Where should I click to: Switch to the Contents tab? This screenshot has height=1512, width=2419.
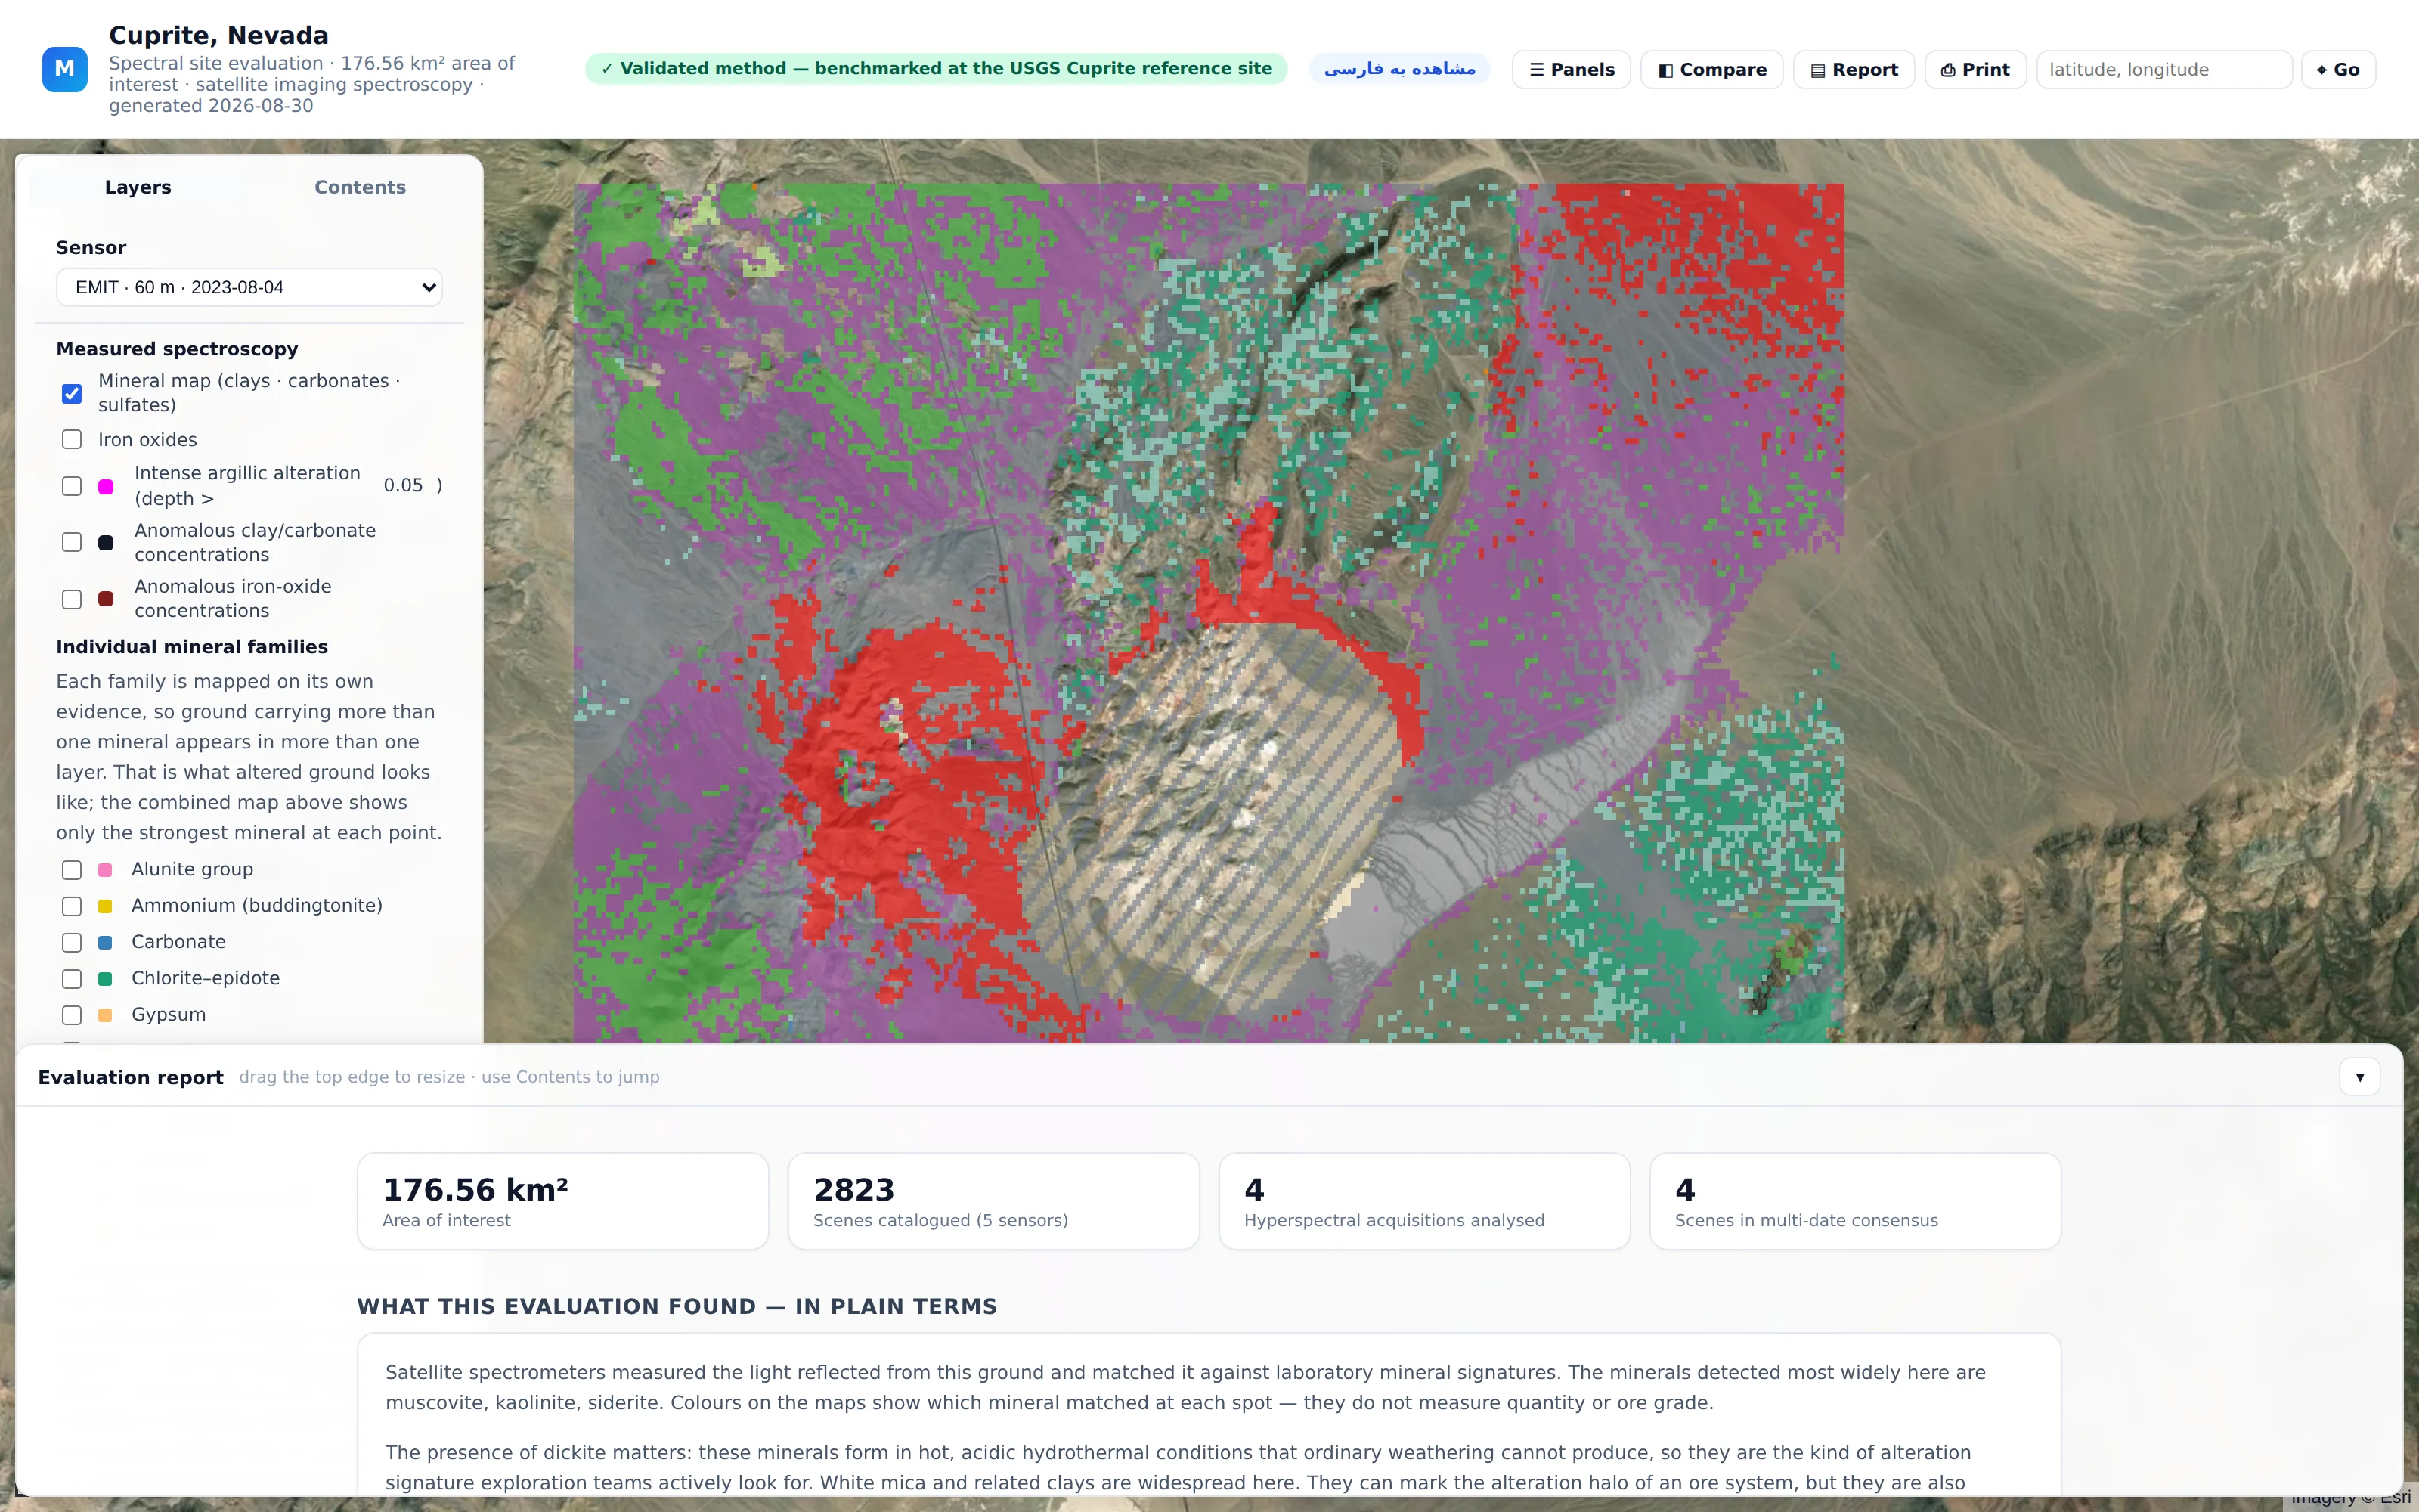click(x=360, y=187)
